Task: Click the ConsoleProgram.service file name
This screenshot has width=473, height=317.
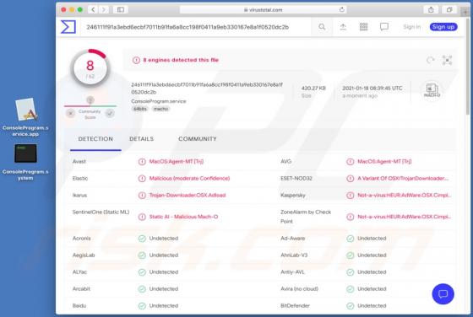Action: 159,101
